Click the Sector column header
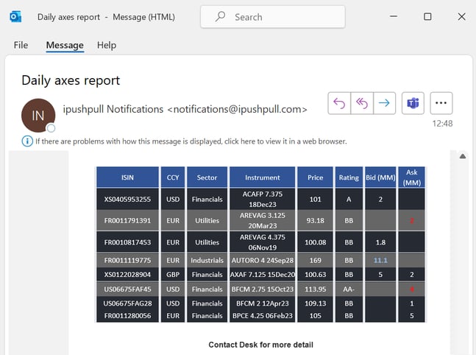476x355 pixels. pyautogui.click(x=207, y=177)
